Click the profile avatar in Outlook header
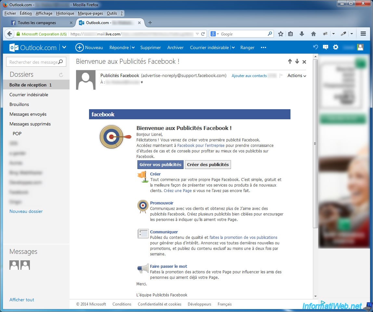Viewport: 373px width, 312px height. click(360, 47)
